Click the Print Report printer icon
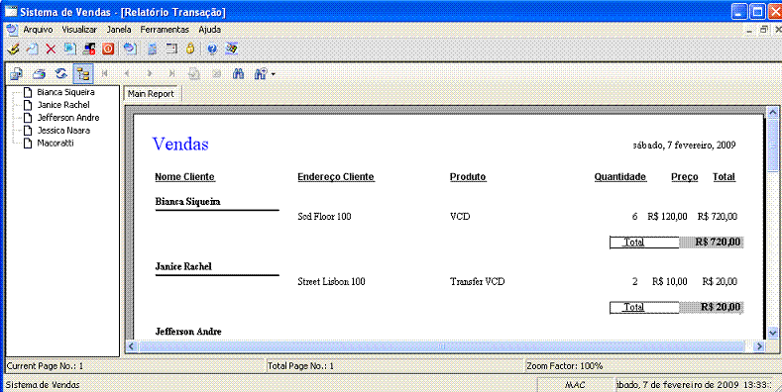Screen dimensions: 782x392 point(39,74)
